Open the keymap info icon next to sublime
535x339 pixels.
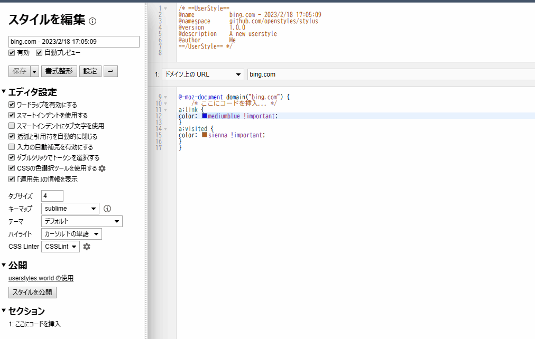point(107,209)
